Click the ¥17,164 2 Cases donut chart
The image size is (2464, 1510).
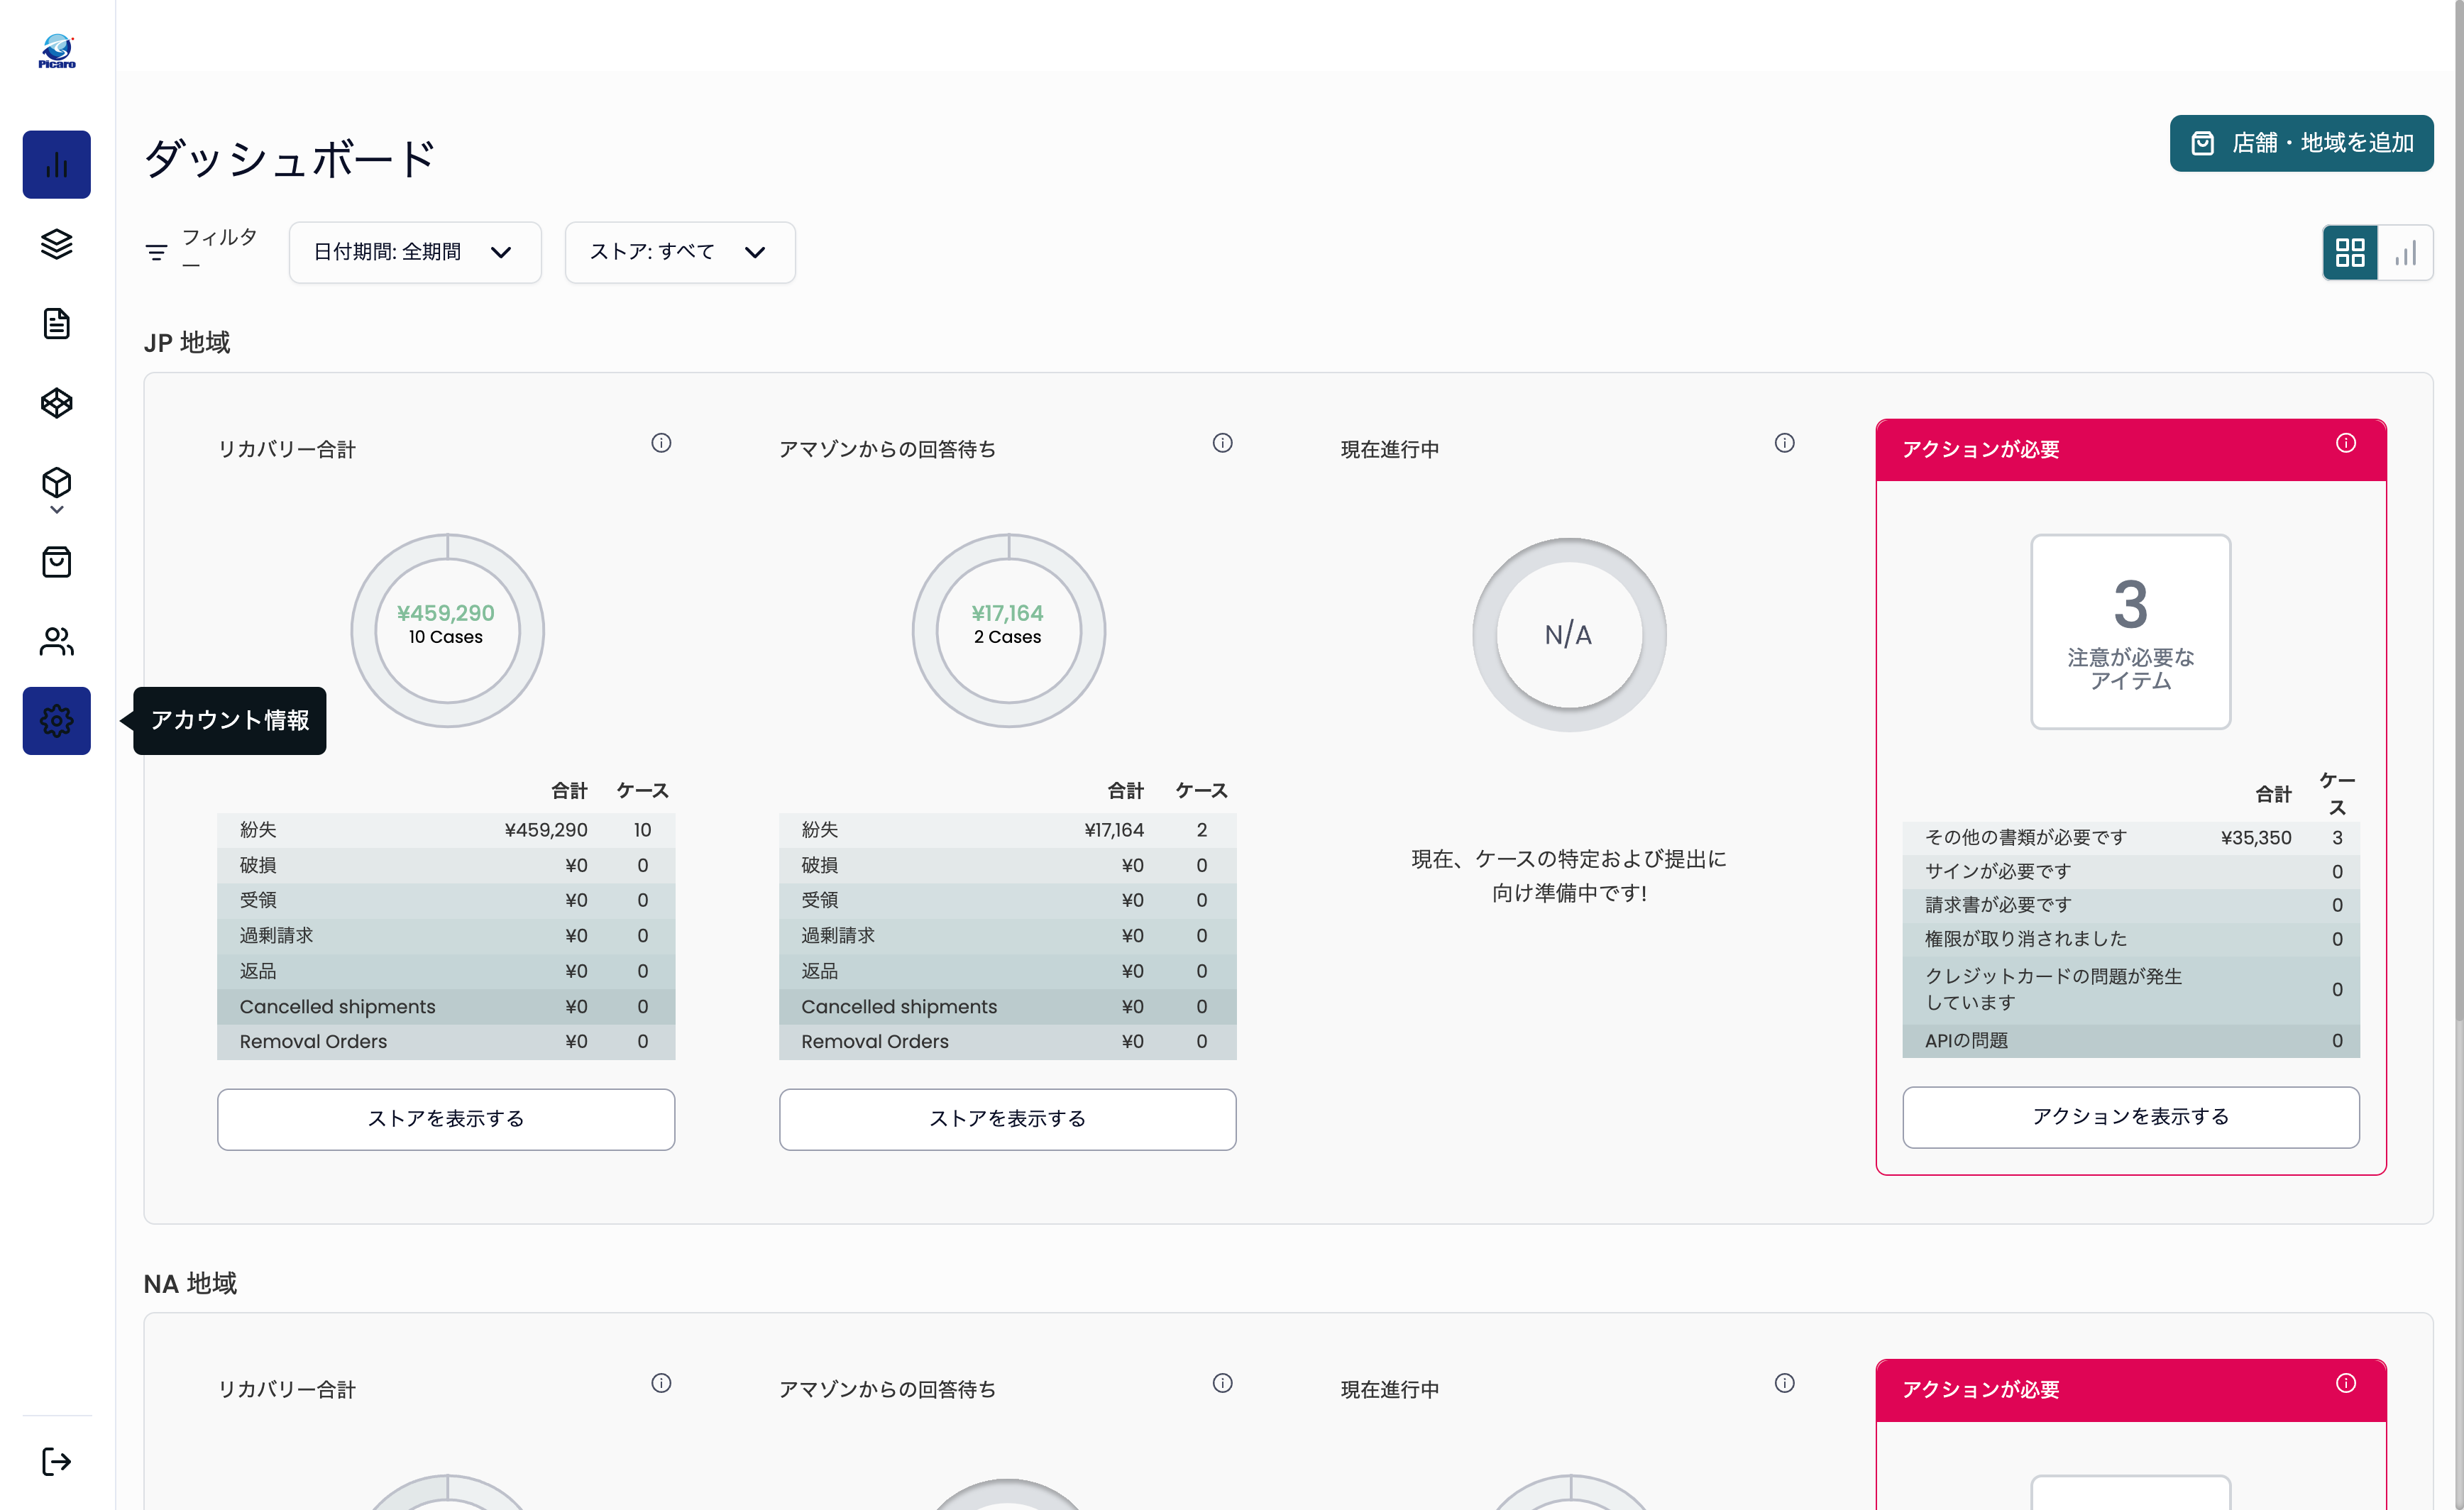[1008, 630]
